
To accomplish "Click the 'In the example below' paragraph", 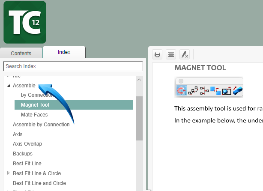I will click(x=218, y=120).
